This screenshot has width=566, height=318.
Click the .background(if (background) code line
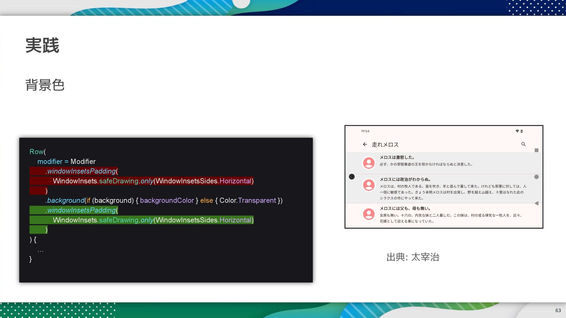tap(164, 201)
